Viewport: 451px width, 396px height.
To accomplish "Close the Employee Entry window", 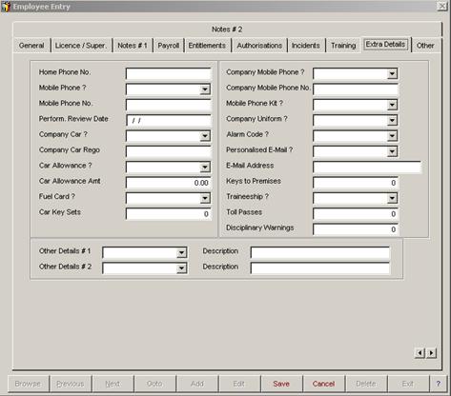I will (441, 7).
